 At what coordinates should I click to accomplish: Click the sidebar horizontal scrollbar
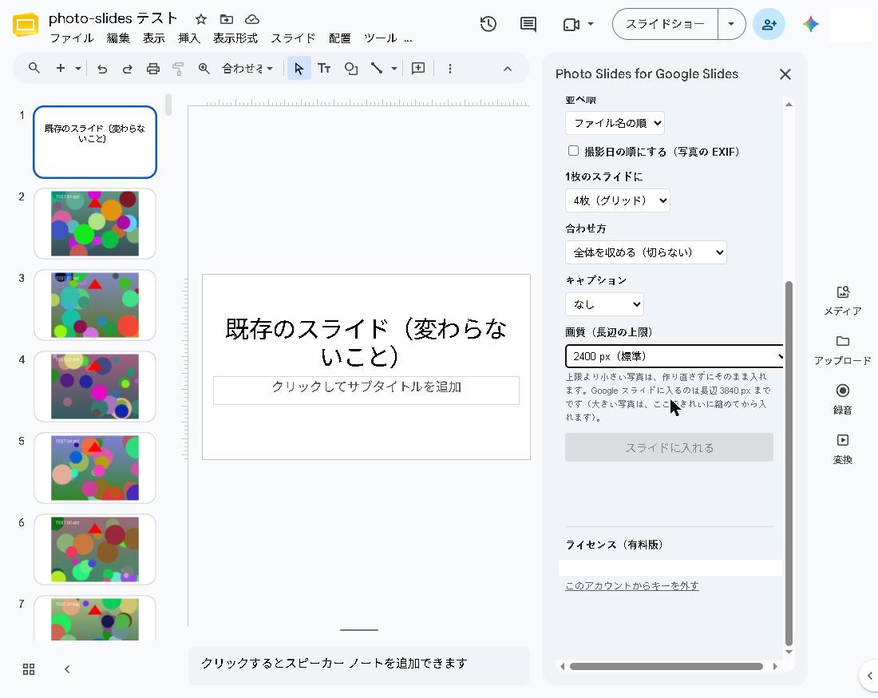pyautogui.click(x=666, y=666)
